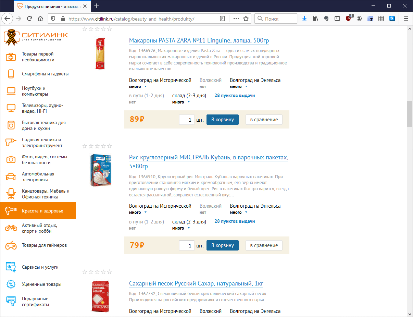Open a new tab with plus button
The image size is (413, 317).
pyautogui.click(x=97, y=6)
